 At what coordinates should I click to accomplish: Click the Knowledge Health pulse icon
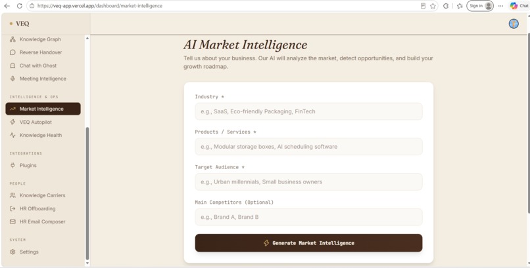12,136
